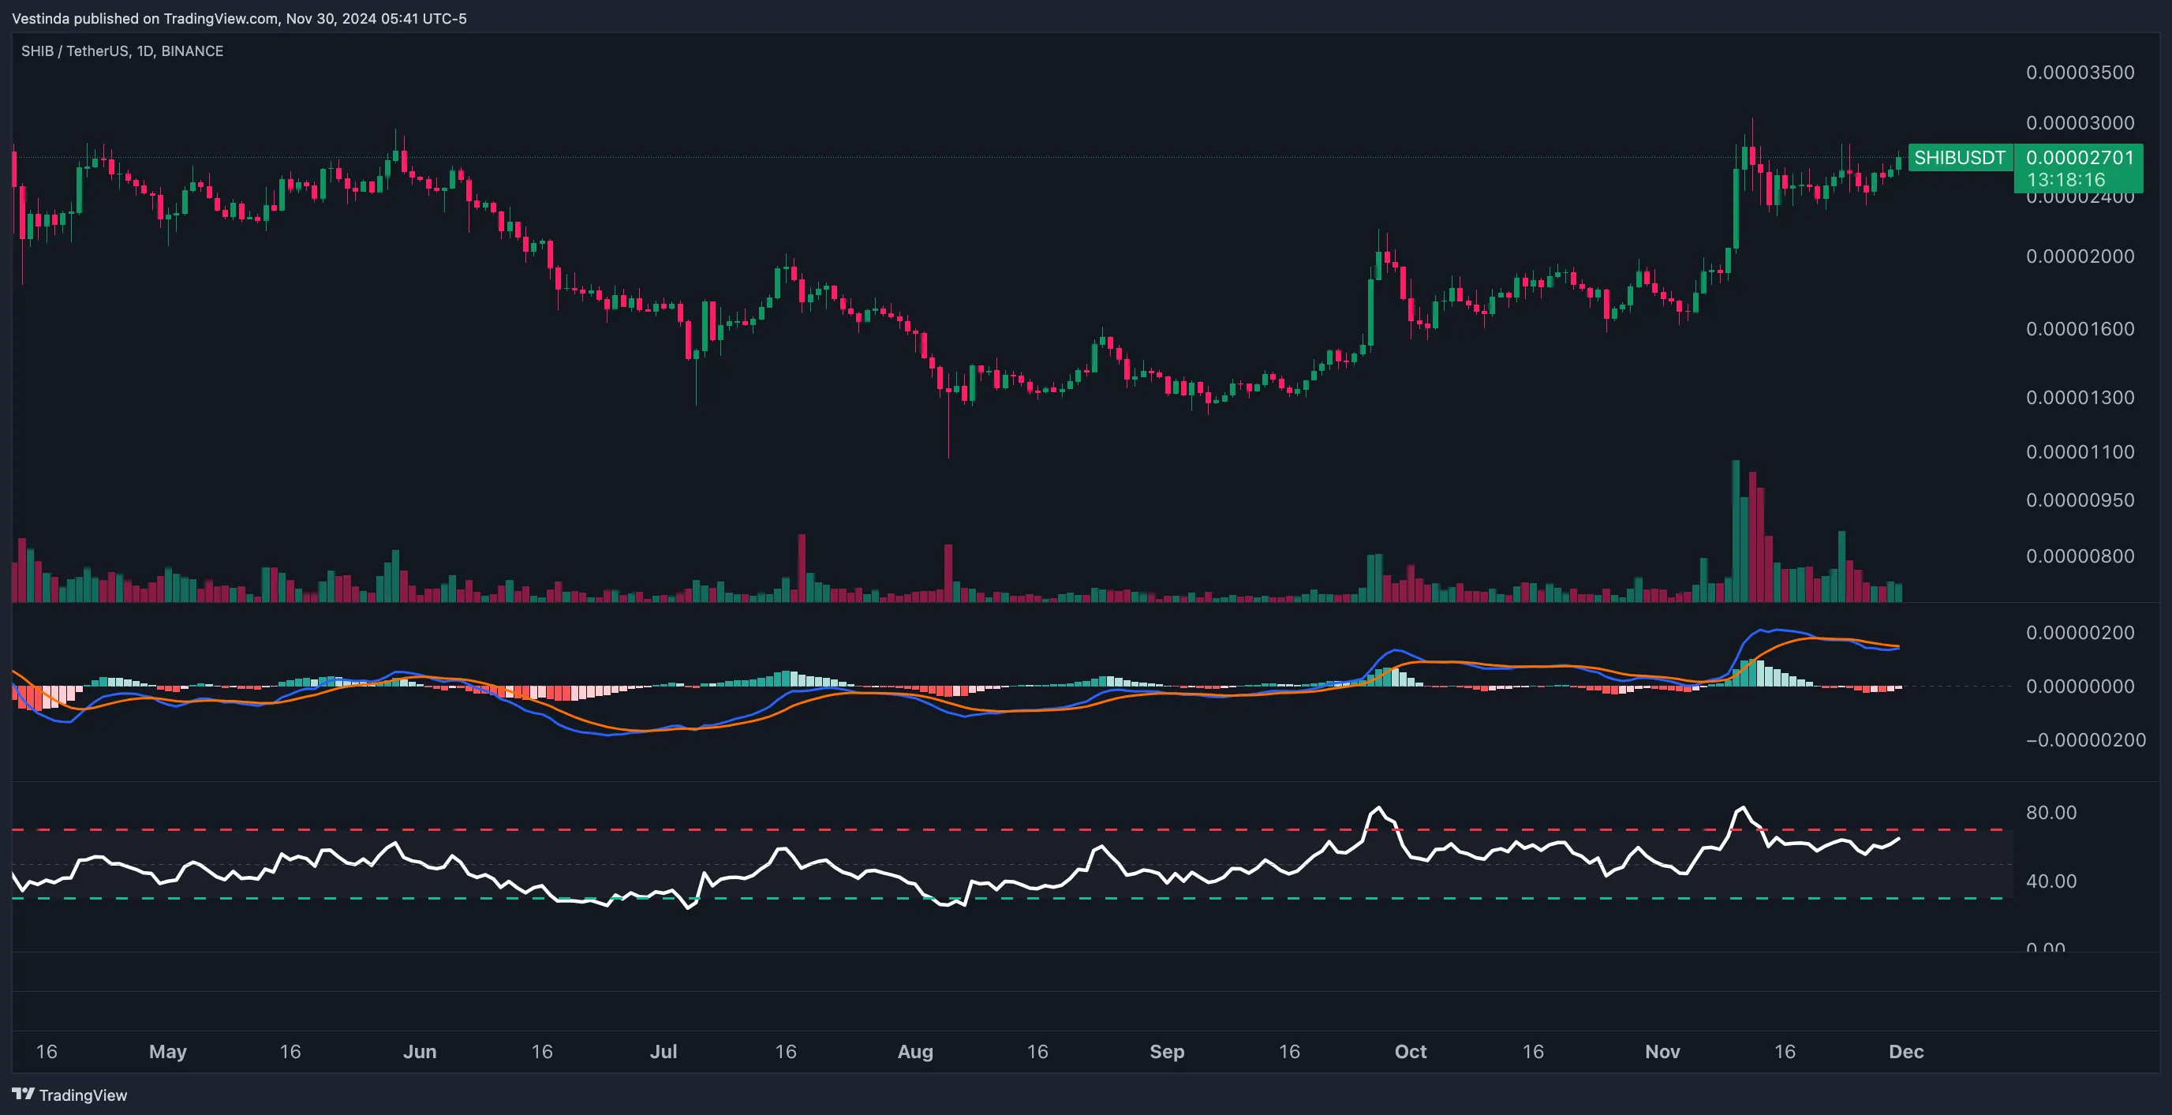Select the SHIBUSDT price label on right
This screenshot has height=1115, width=2172.
coord(1961,158)
